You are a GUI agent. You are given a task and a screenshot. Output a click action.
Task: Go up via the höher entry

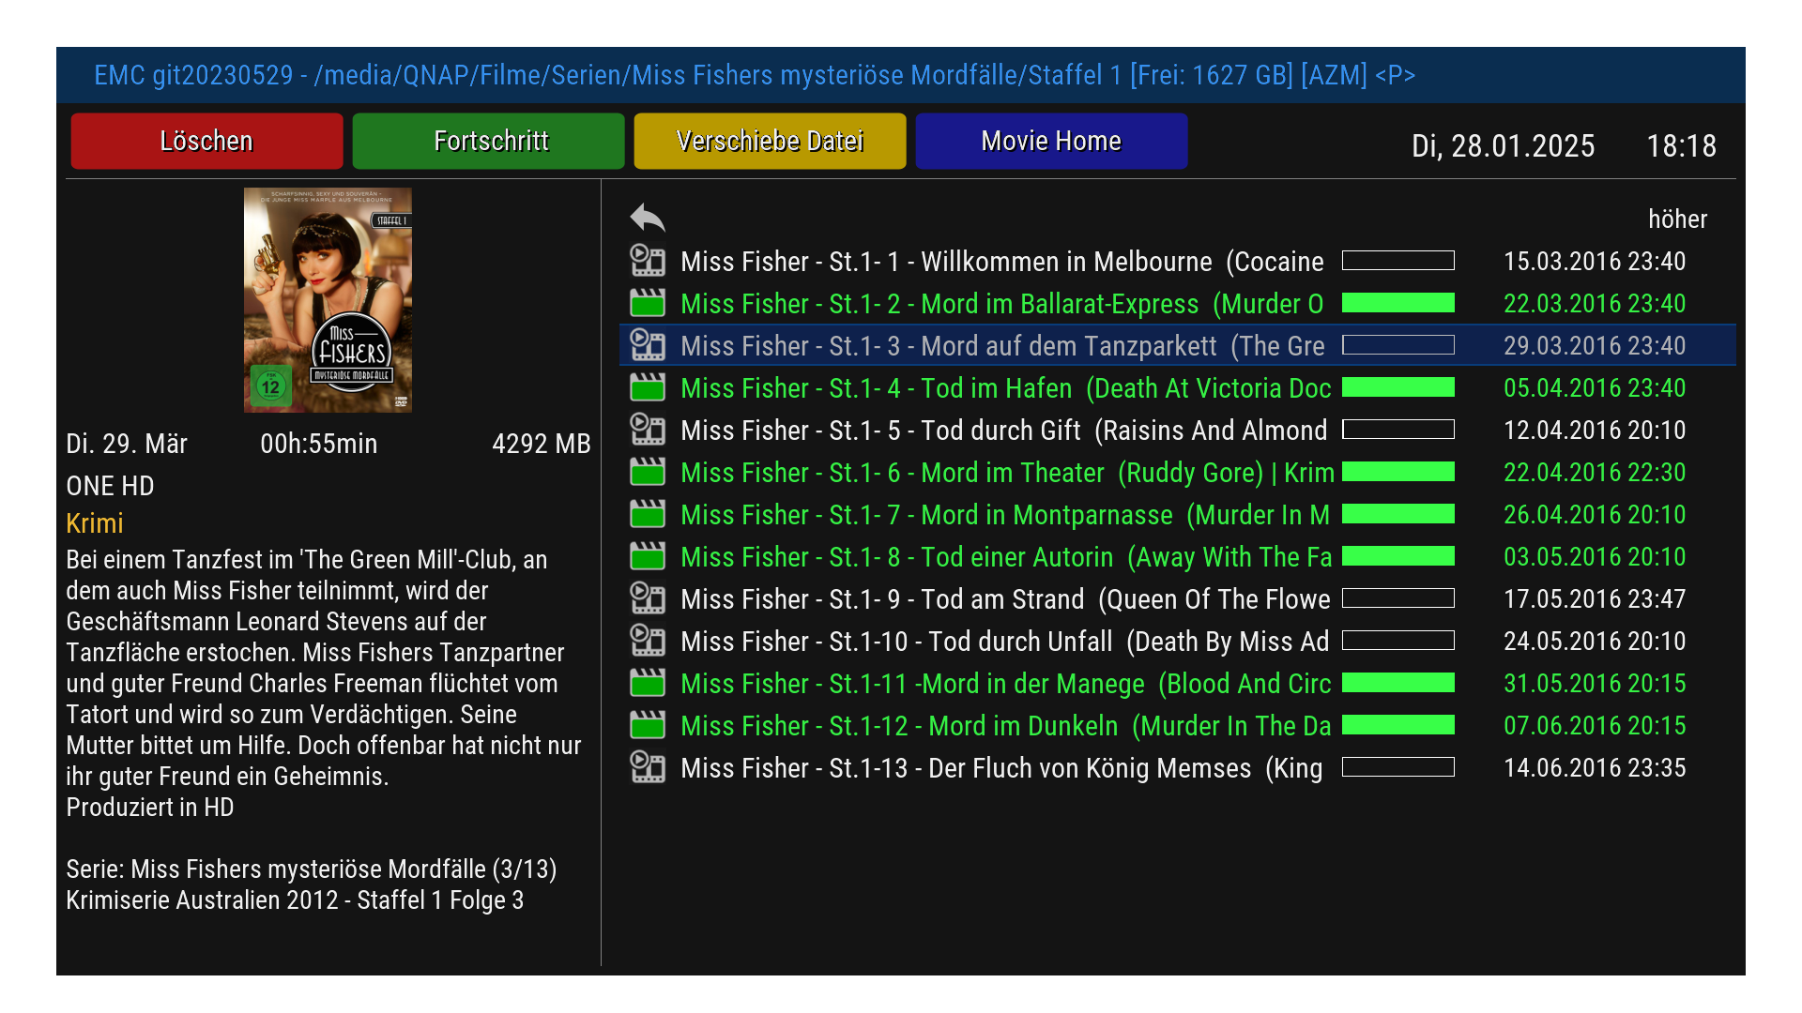(1676, 219)
